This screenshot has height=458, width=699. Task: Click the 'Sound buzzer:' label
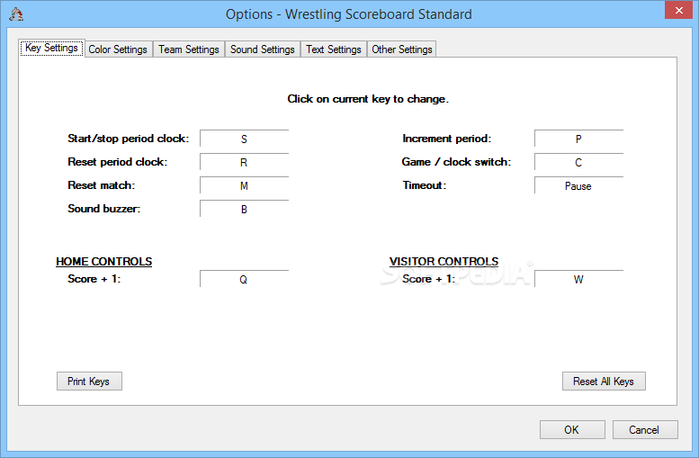click(x=103, y=208)
